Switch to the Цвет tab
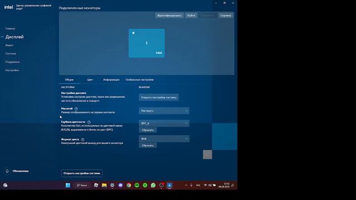 [90, 79]
